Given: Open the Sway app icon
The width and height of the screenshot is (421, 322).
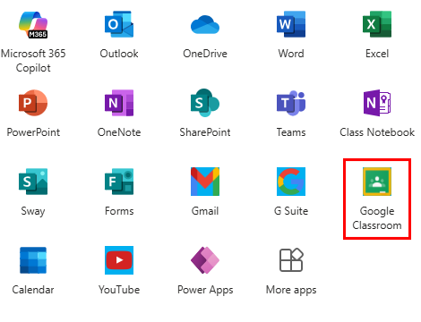Looking at the screenshot, I should pyautogui.click(x=33, y=182).
